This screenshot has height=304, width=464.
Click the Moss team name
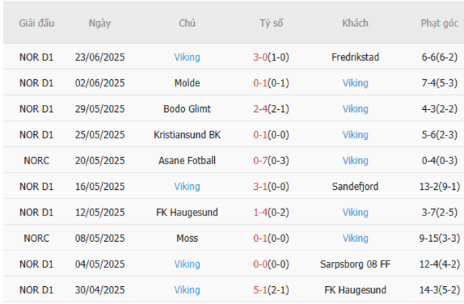tap(187, 238)
